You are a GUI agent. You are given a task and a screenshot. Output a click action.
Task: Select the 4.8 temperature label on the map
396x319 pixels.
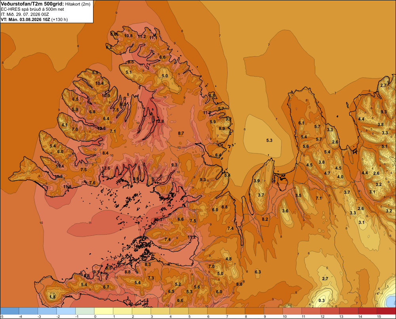pyautogui.click(x=228, y=259)
